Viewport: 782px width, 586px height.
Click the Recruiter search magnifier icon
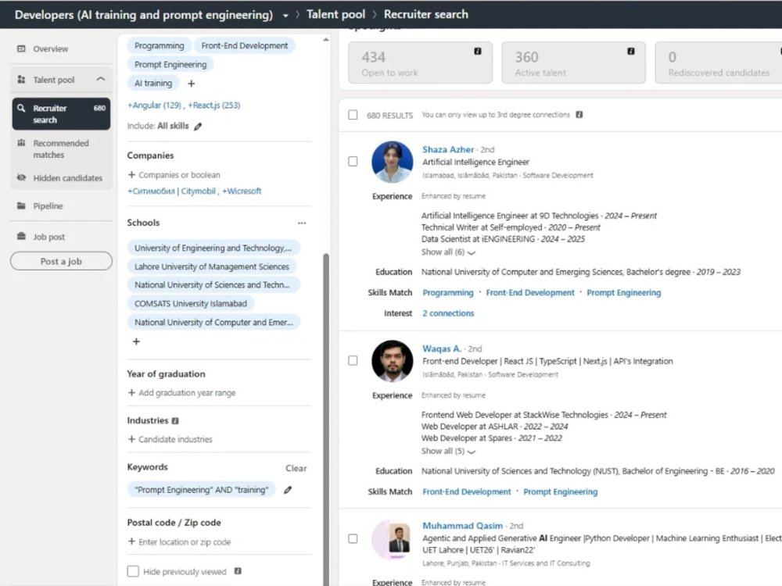pyautogui.click(x=21, y=108)
